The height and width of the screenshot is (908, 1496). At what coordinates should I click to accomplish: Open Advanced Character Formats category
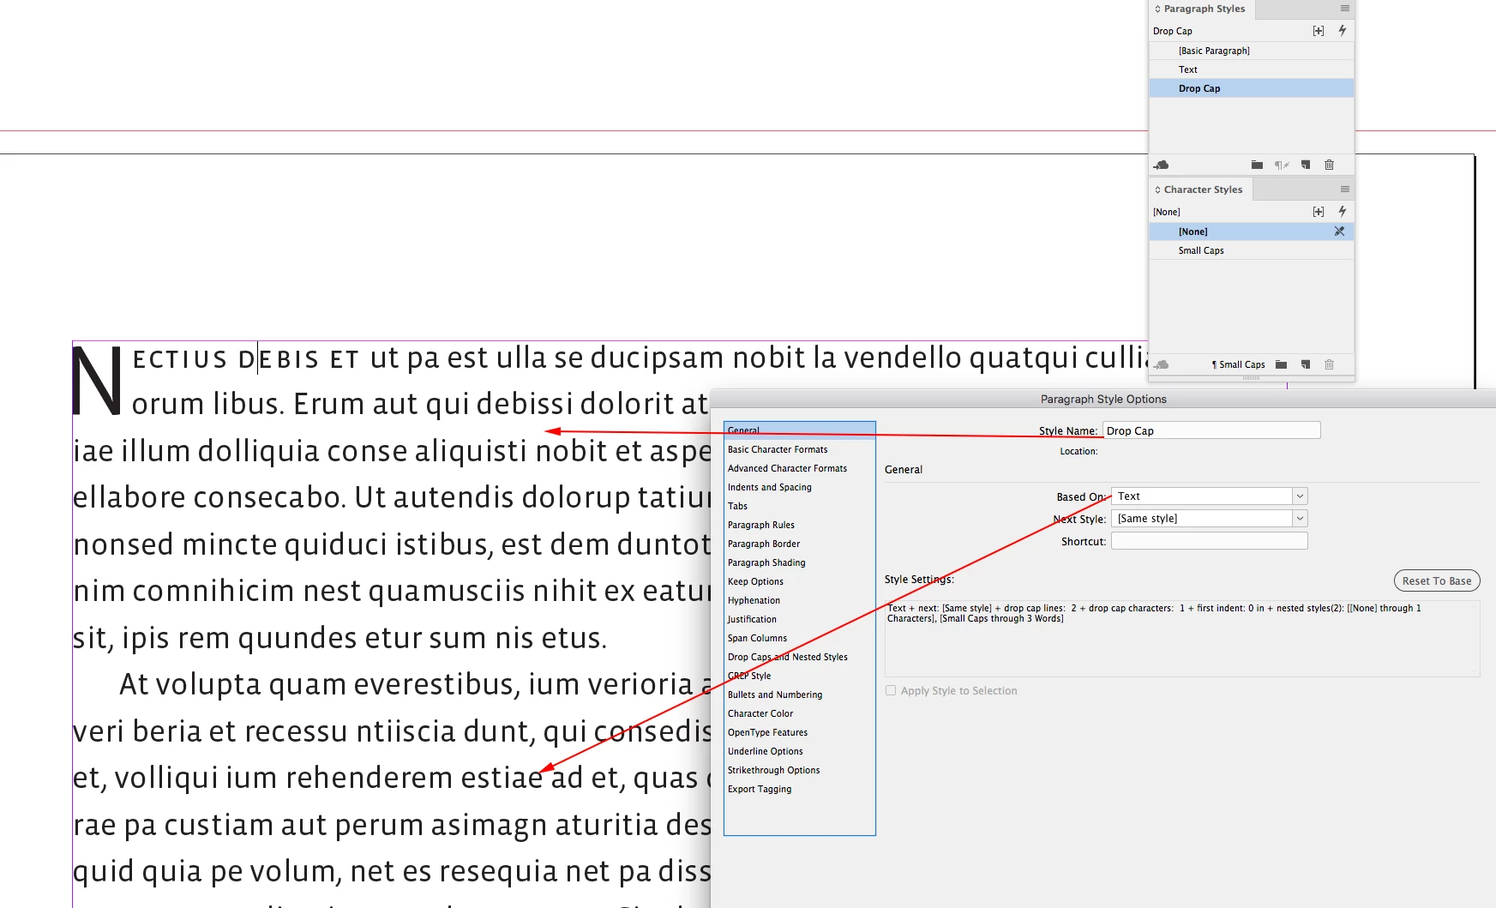pyautogui.click(x=800, y=468)
